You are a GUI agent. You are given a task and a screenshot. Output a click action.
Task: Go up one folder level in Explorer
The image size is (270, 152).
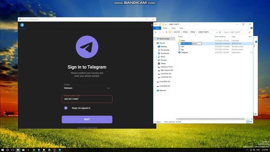(x=166, y=32)
